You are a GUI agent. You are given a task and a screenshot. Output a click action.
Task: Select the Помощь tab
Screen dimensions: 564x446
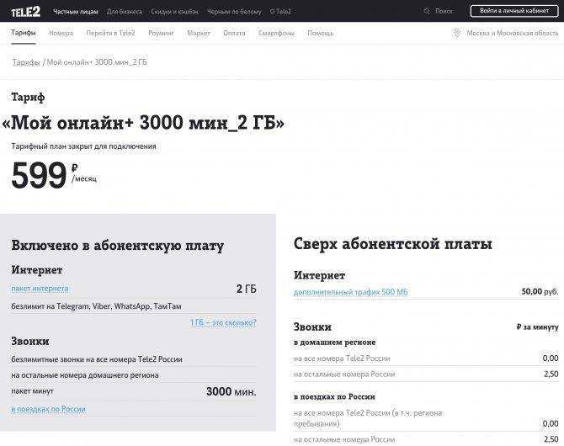[320, 33]
